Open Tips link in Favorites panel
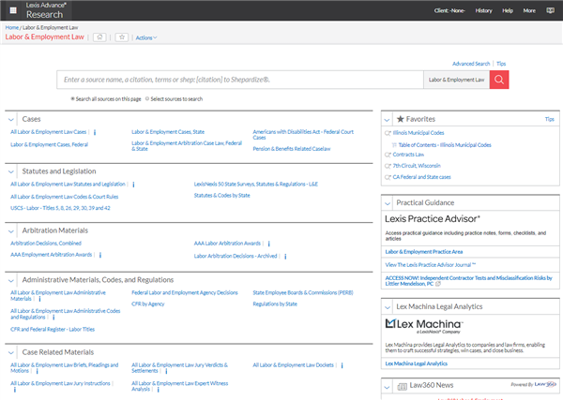563x400 pixels. coord(549,119)
